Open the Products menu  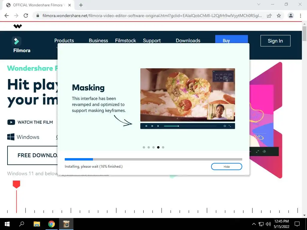(64, 40)
